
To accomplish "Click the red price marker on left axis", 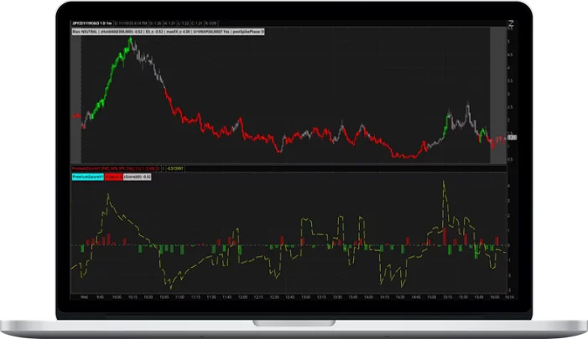I will [75, 115].
